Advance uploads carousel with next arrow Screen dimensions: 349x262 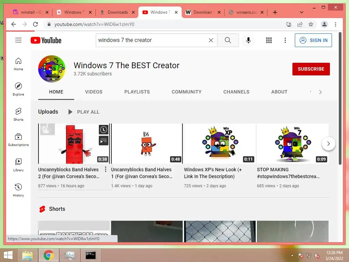[x=328, y=144]
